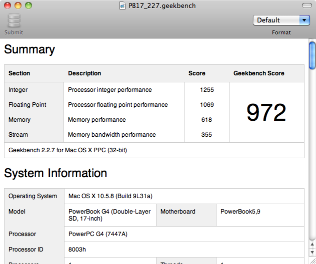Click the Score column header
Viewport: 316px width, 264px height.
click(x=196, y=73)
